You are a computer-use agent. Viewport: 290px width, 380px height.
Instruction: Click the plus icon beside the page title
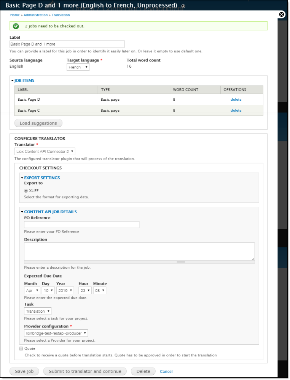[183, 6]
